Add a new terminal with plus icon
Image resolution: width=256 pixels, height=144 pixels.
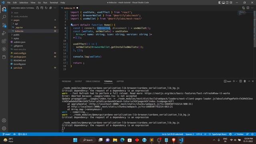point(234,81)
